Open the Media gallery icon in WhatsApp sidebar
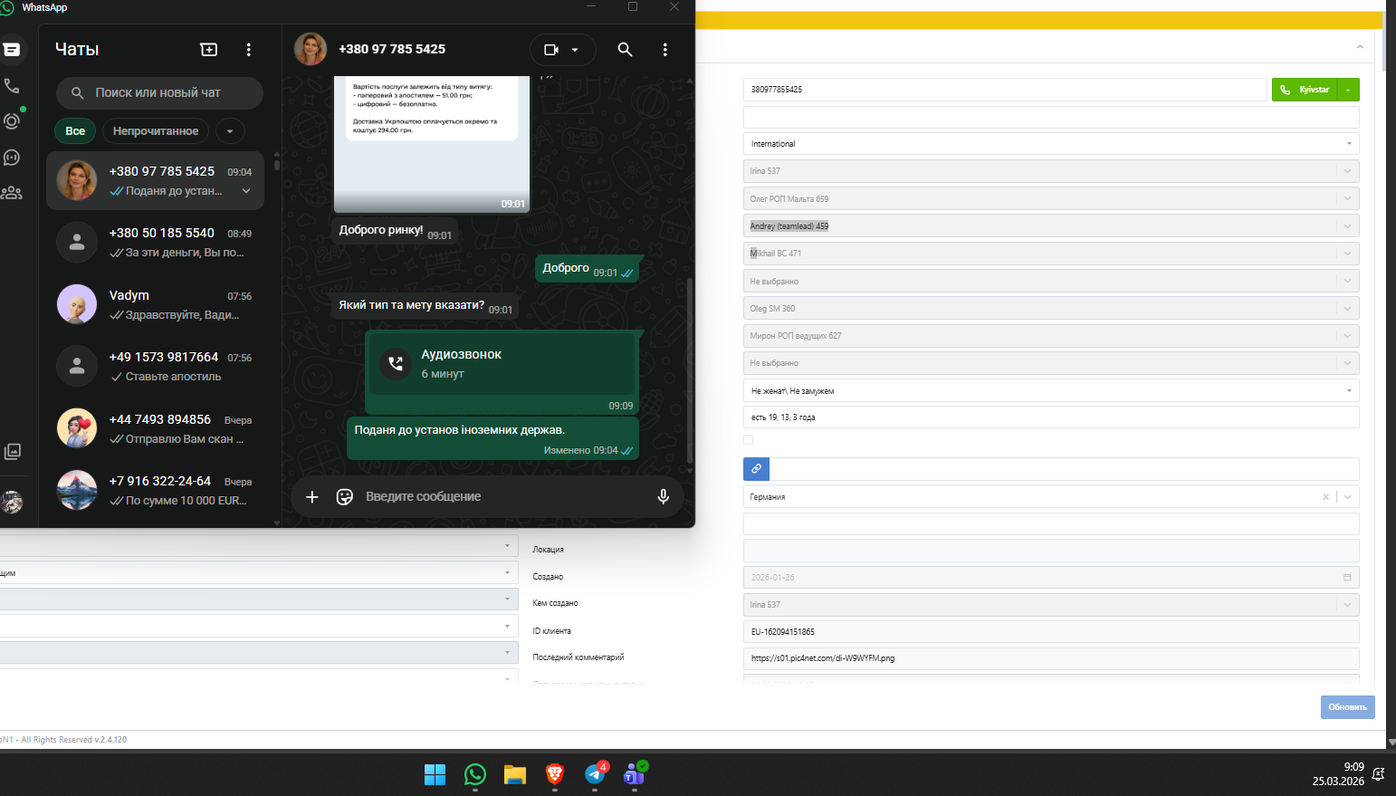 click(x=13, y=451)
